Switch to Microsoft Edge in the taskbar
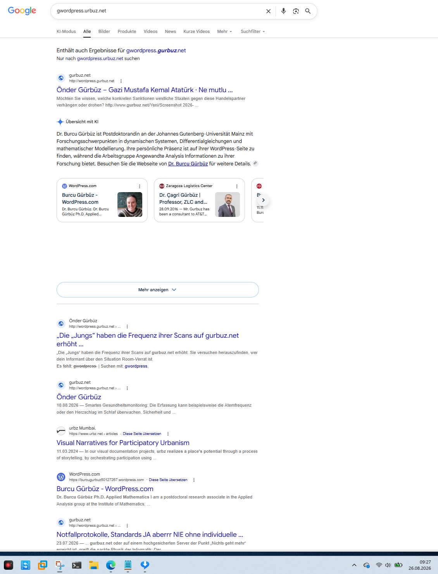Viewport: 438px width, 574px height. (x=111, y=565)
